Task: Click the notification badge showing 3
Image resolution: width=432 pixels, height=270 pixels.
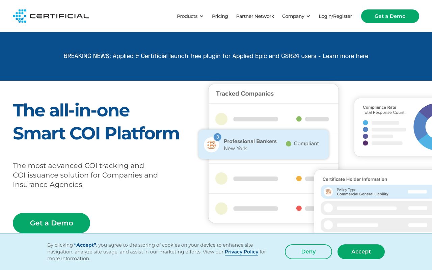Action: pyautogui.click(x=218, y=137)
